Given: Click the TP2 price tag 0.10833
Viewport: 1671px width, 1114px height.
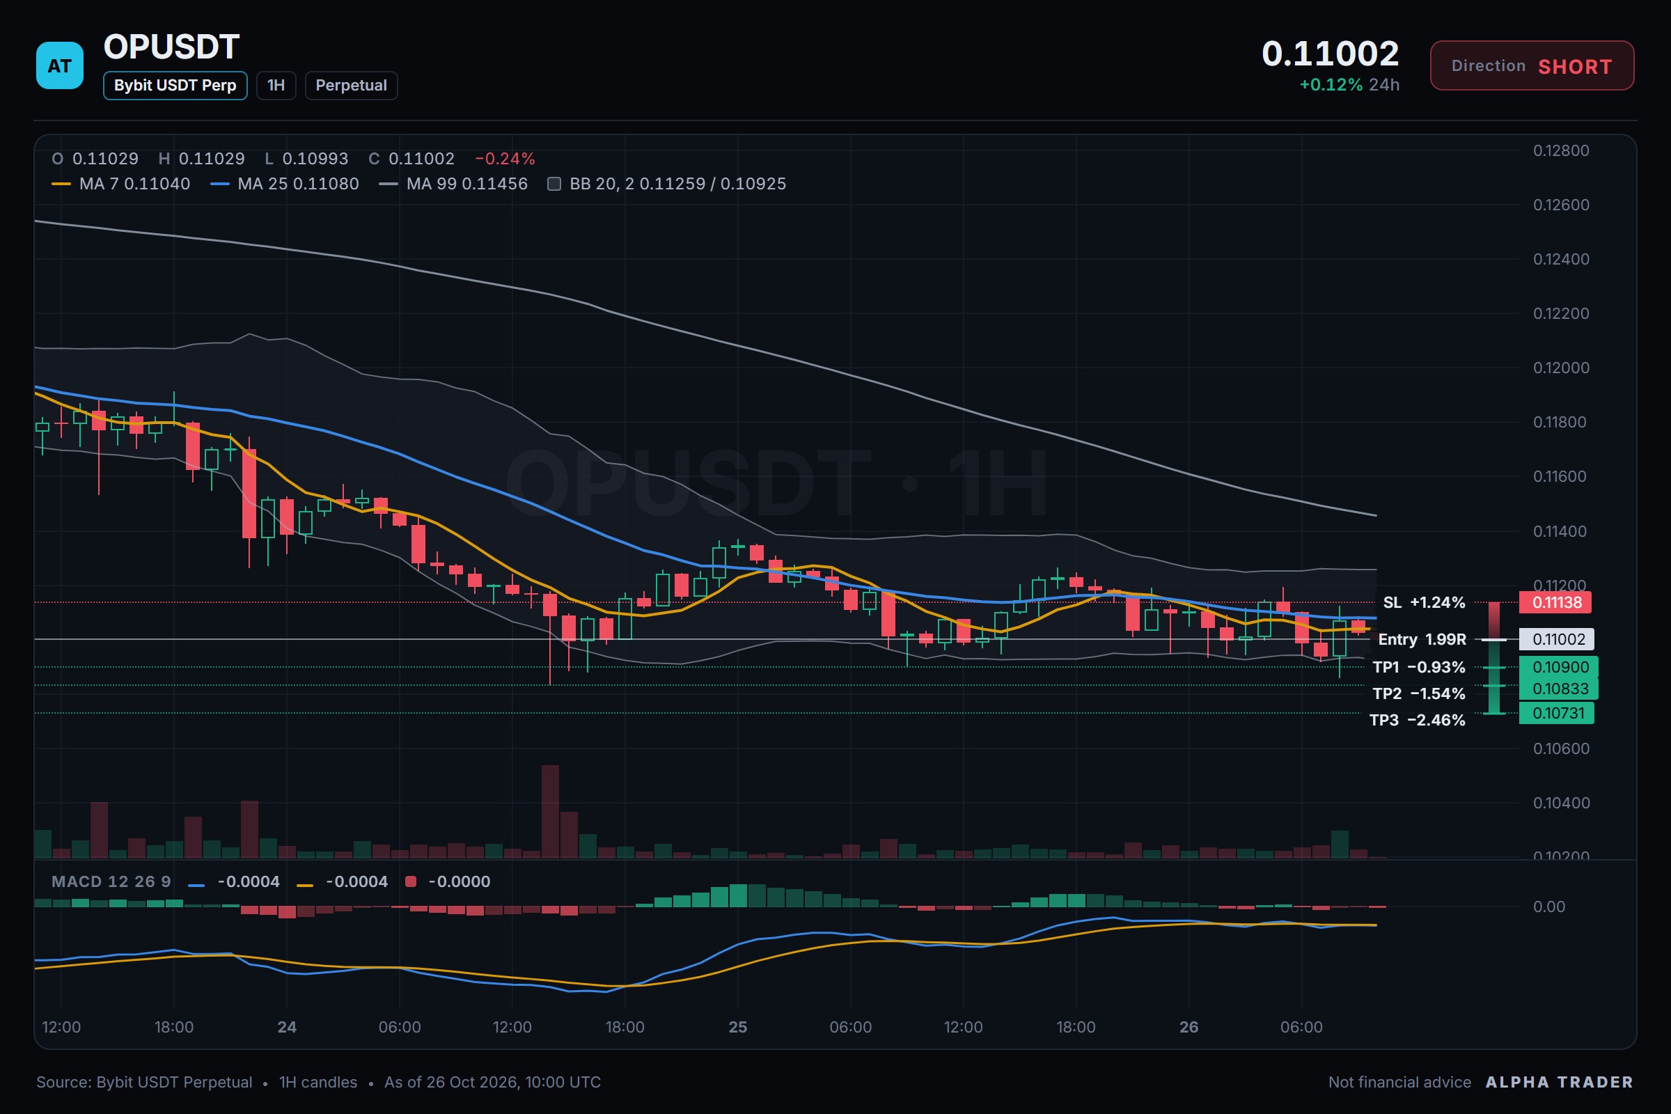Looking at the screenshot, I should [x=1559, y=689].
